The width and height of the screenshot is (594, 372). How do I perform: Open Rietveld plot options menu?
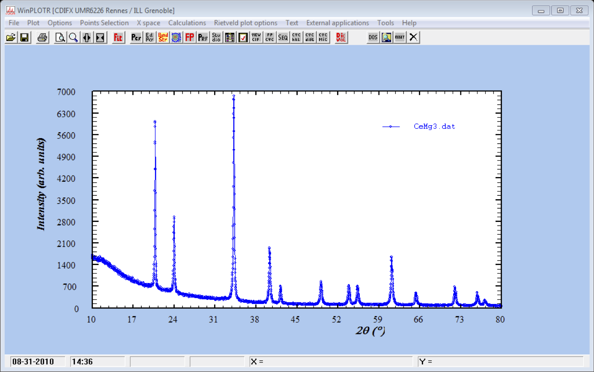245,23
